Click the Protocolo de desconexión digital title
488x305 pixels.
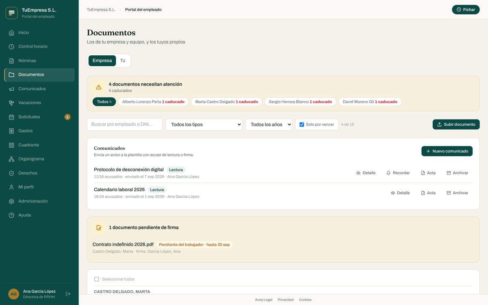(x=129, y=170)
